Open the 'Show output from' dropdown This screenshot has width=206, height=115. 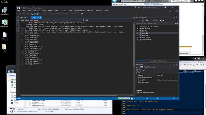pos(52,20)
